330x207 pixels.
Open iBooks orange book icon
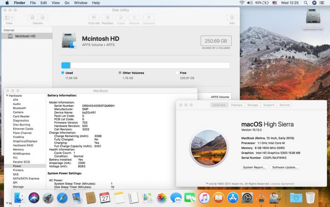pos(219,198)
